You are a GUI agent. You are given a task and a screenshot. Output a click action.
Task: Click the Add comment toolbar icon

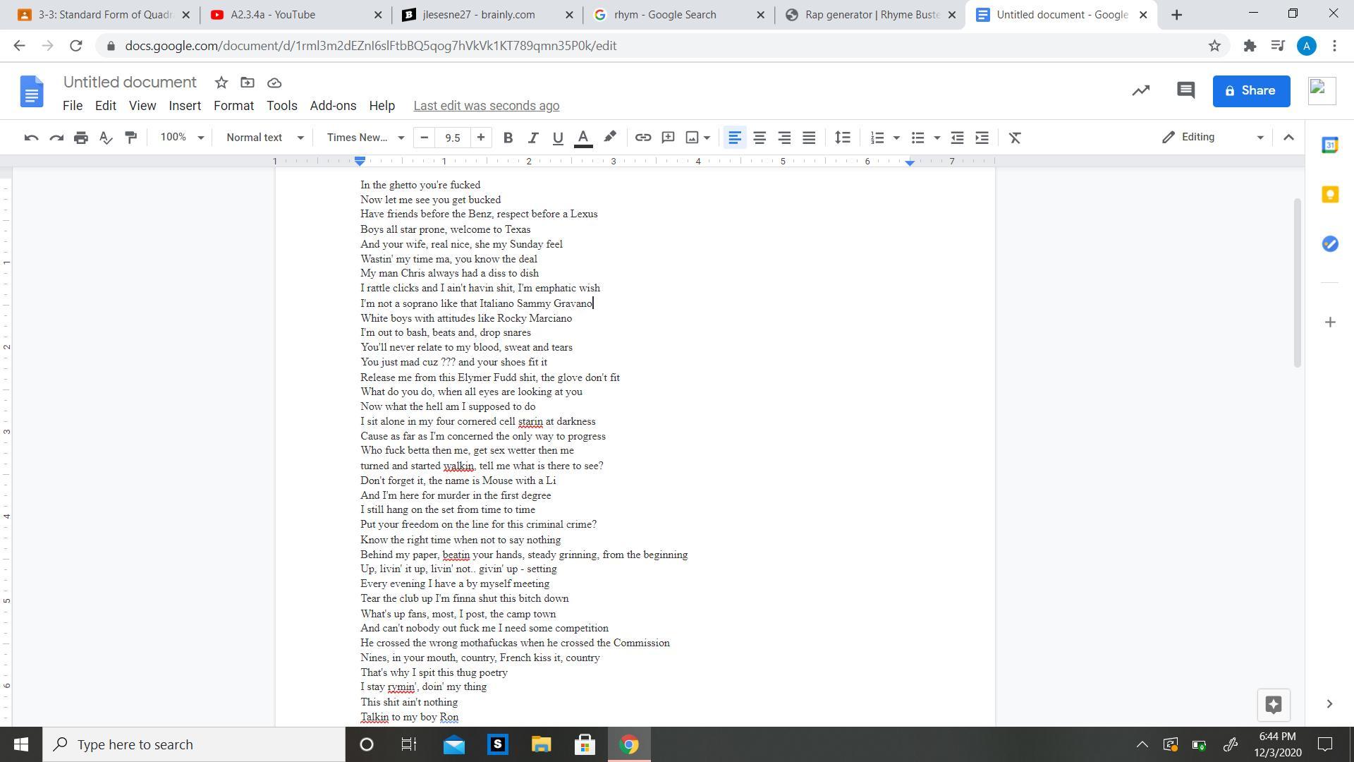pos(668,138)
